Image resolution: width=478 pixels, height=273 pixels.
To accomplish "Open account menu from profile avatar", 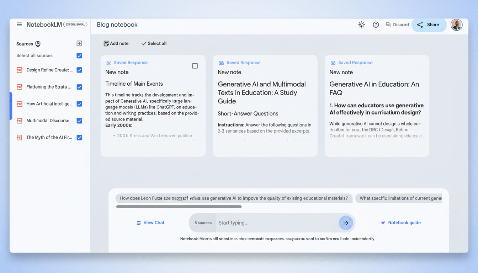I will point(456,25).
